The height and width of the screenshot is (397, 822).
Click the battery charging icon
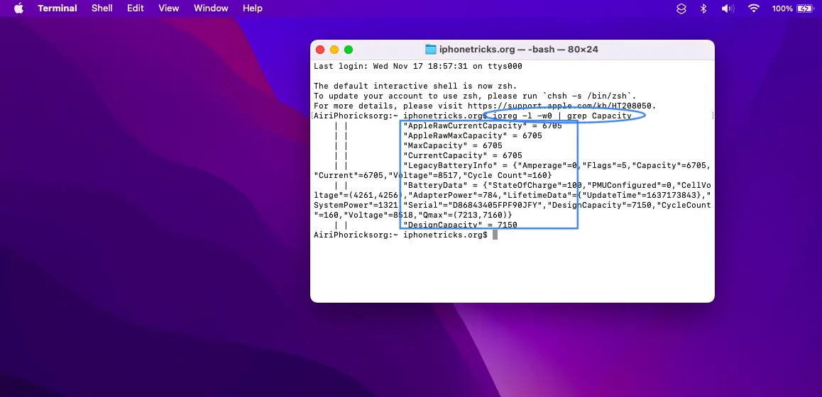click(x=805, y=9)
